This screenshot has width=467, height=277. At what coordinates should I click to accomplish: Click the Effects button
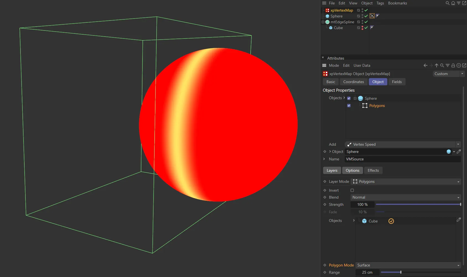coord(373,170)
